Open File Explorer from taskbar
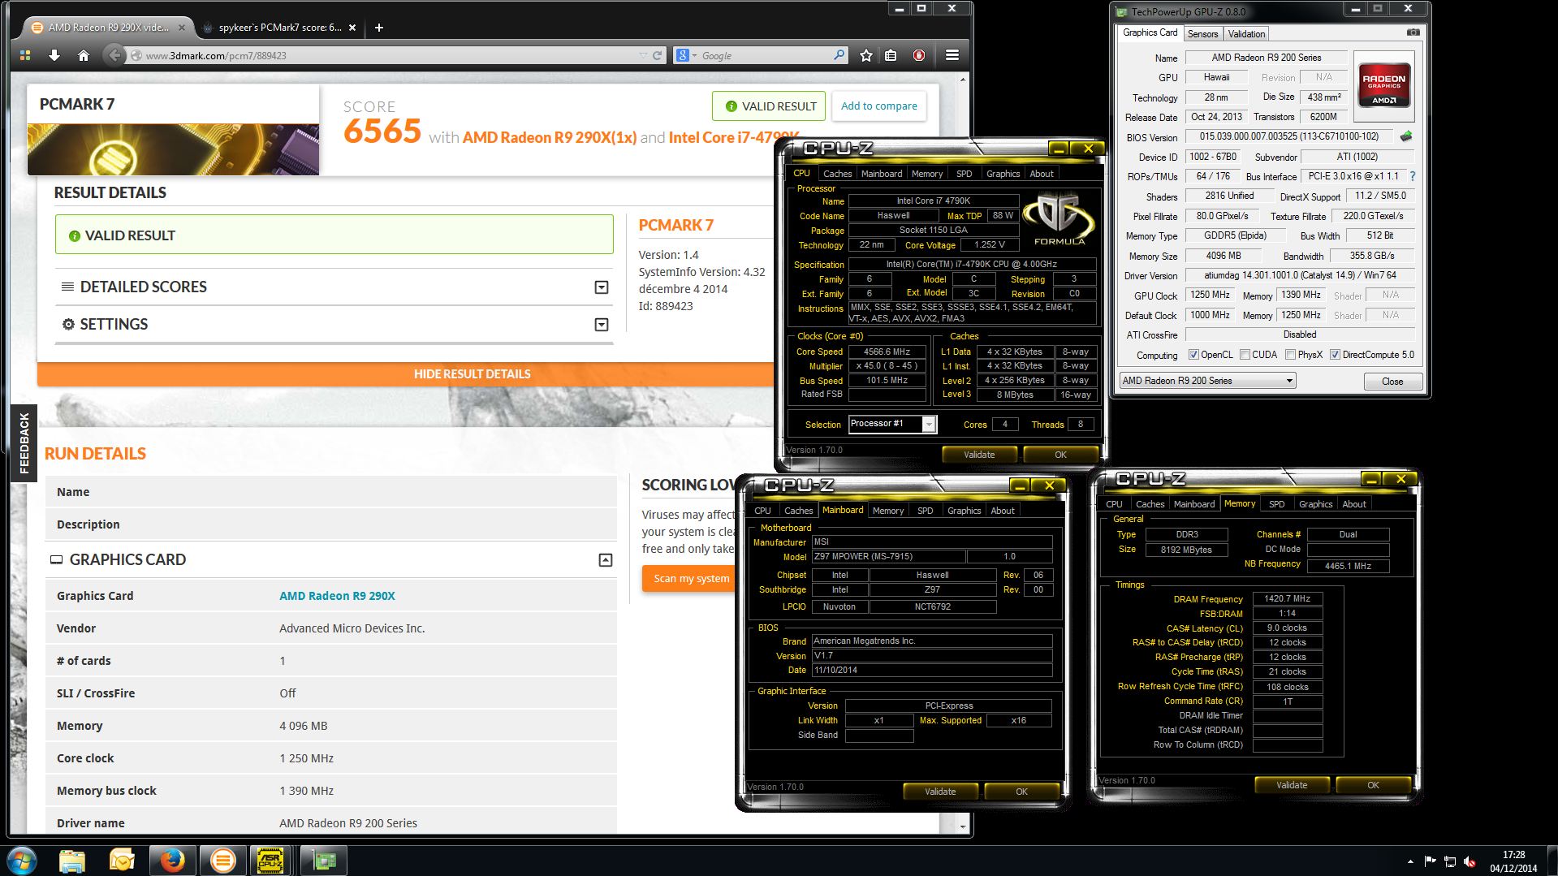Viewport: 1558px width, 876px height. (x=71, y=861)
